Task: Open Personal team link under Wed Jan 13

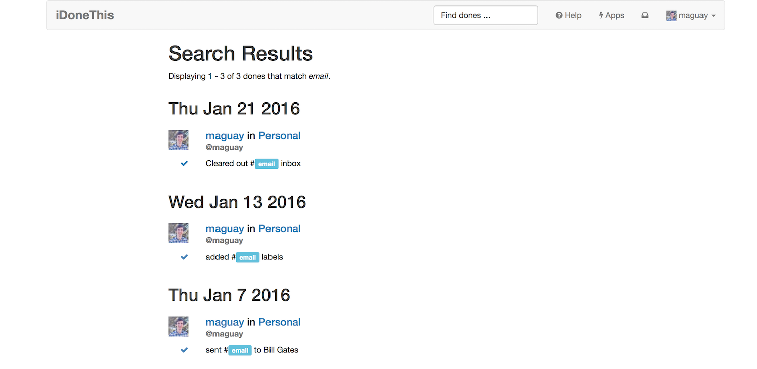Action: tap(279, 229)
